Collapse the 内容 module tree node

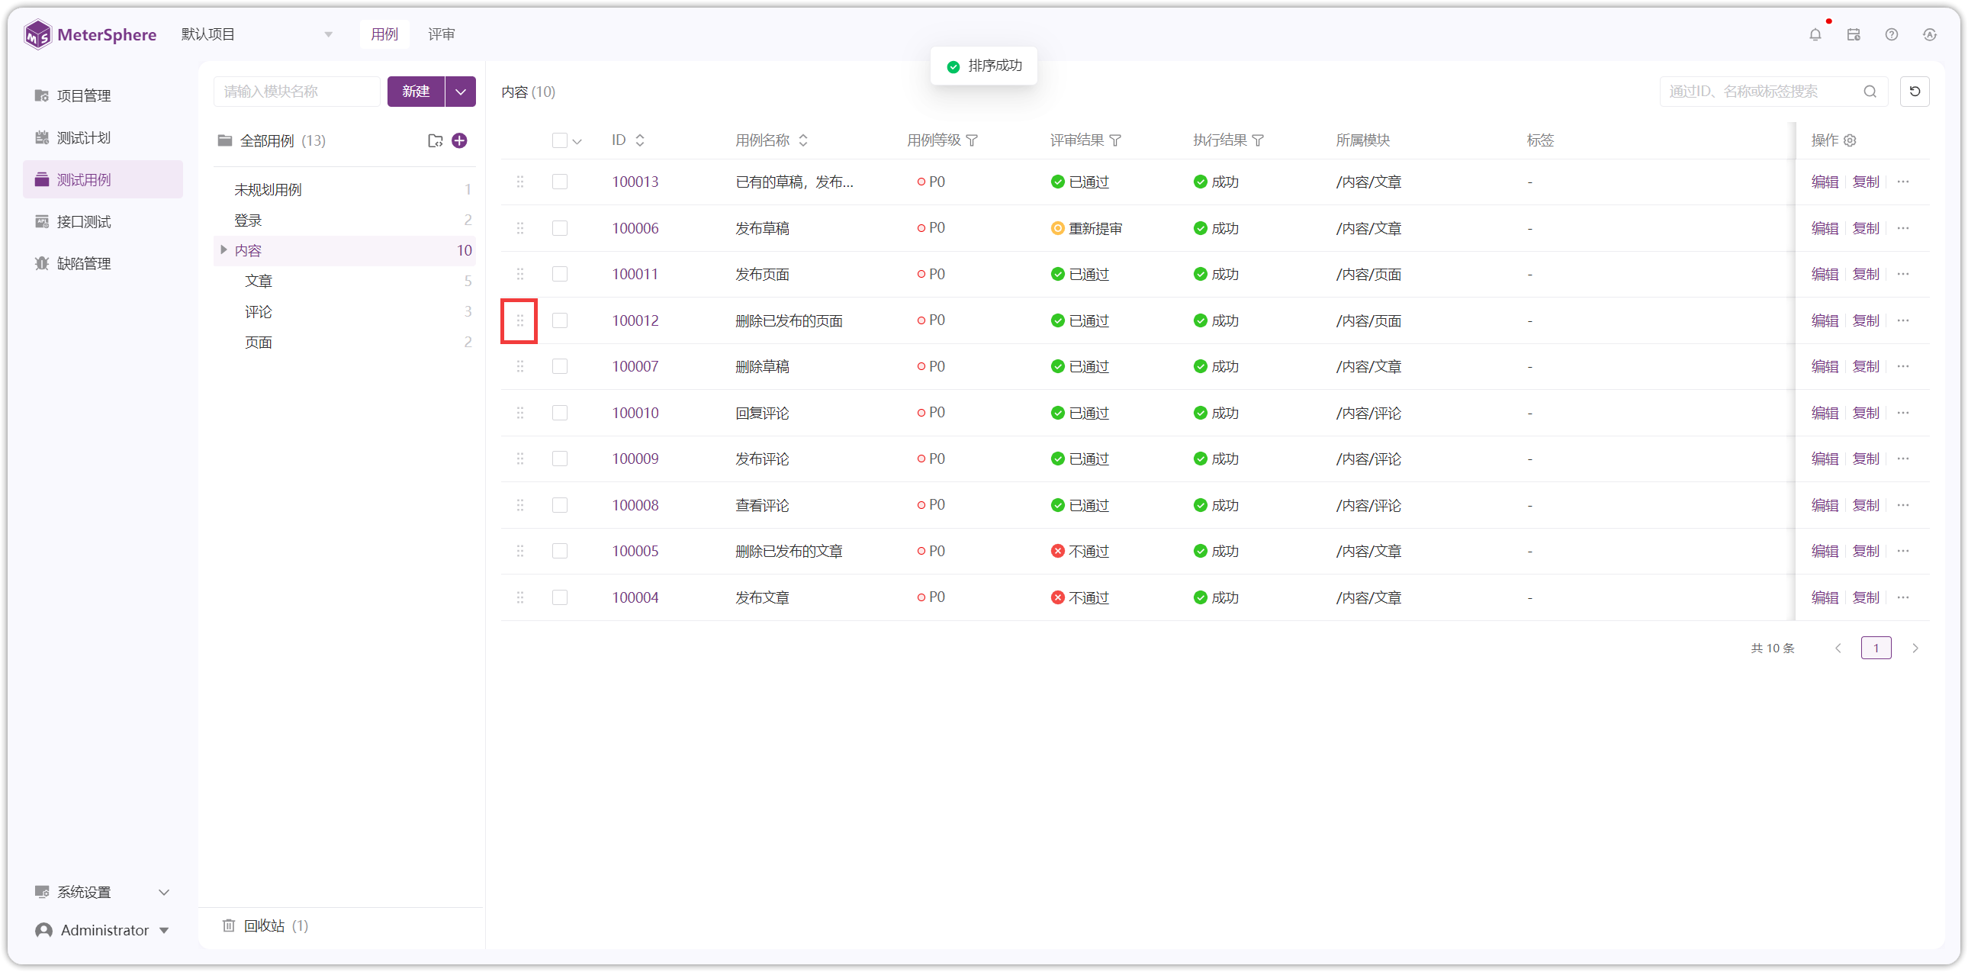[x=223, y=250]
